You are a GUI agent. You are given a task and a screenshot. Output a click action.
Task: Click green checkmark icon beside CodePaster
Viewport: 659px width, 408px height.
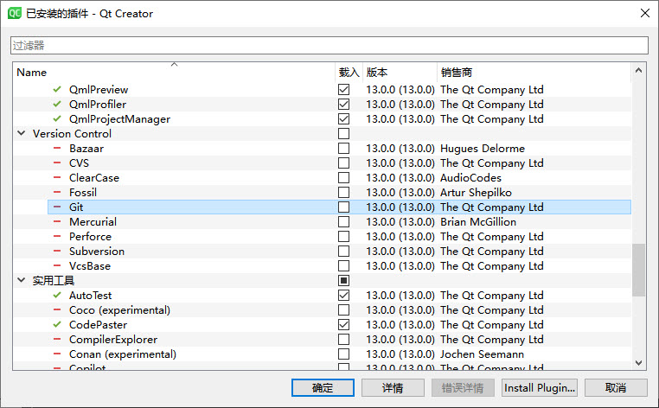(57, 324)
